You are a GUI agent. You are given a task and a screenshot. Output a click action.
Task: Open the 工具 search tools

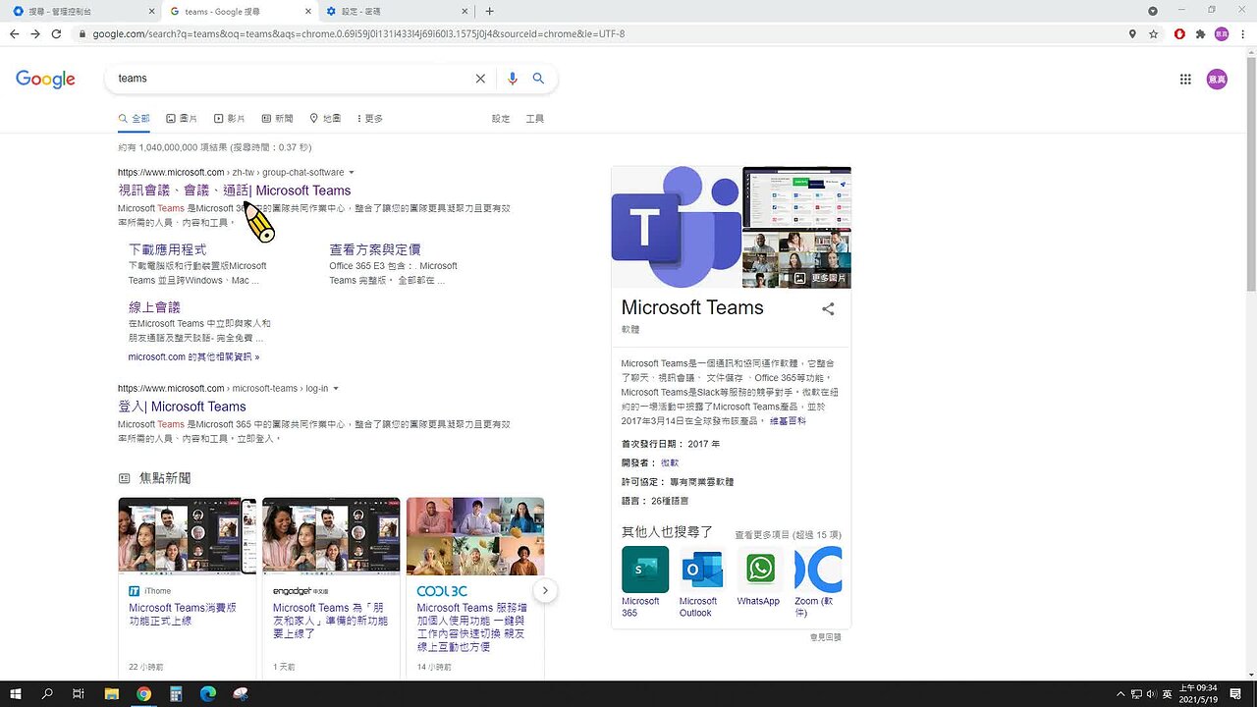click(x=535, y=119)
